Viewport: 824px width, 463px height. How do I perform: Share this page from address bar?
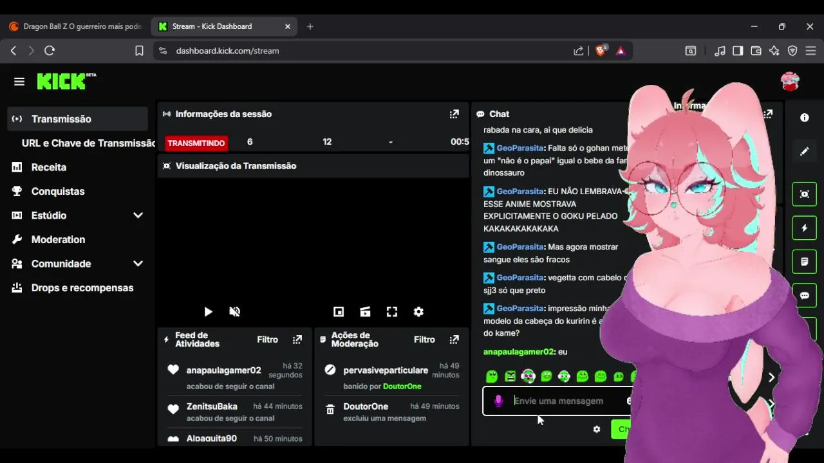coord(579,51)
